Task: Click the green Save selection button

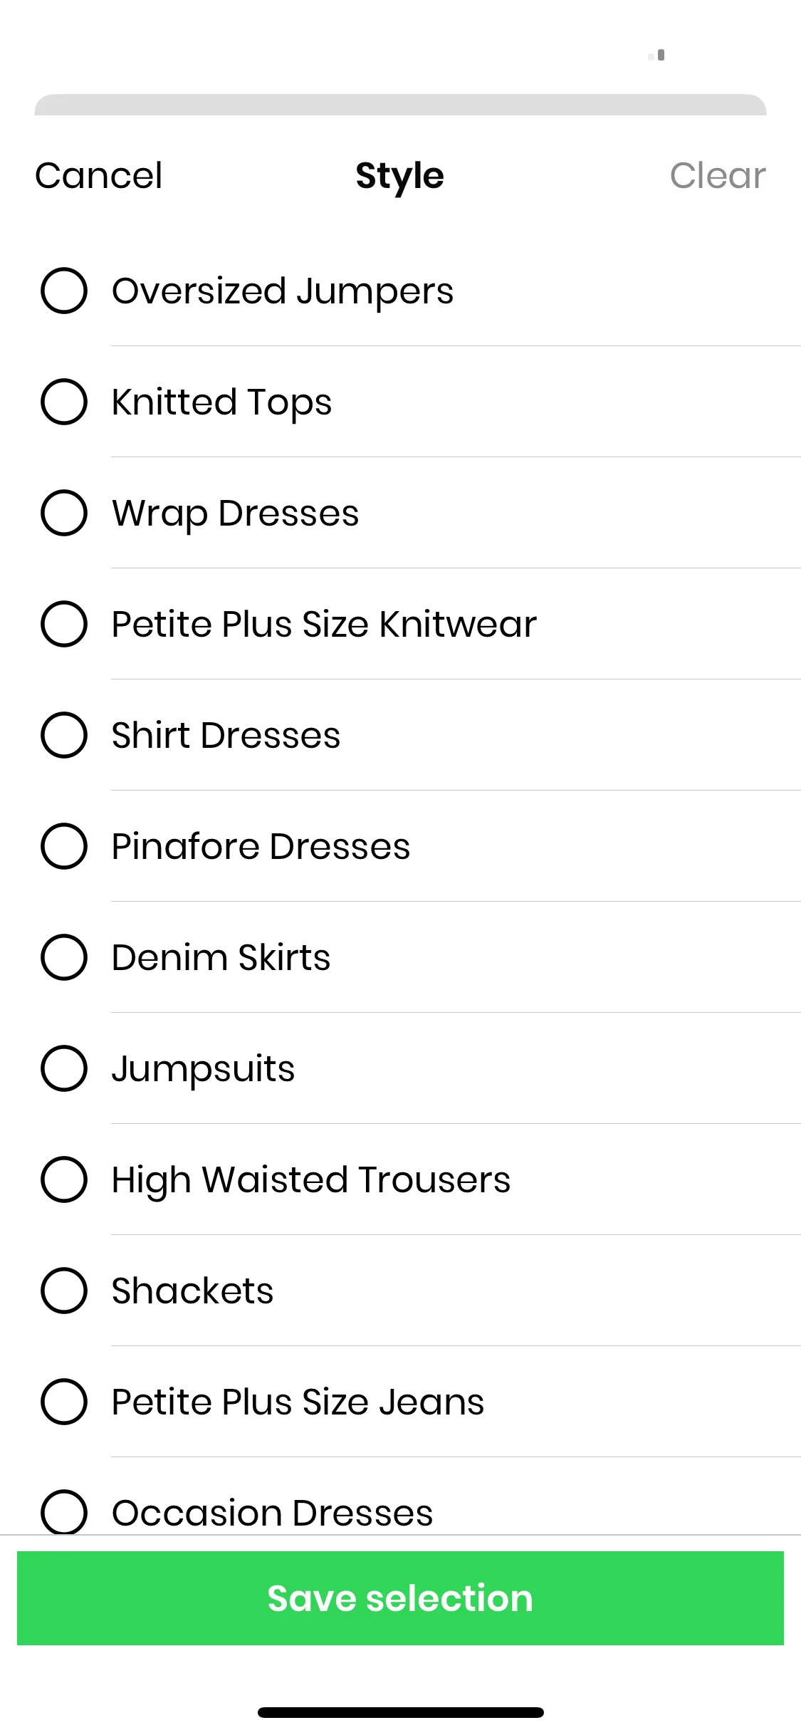Action: (400, 1598)
